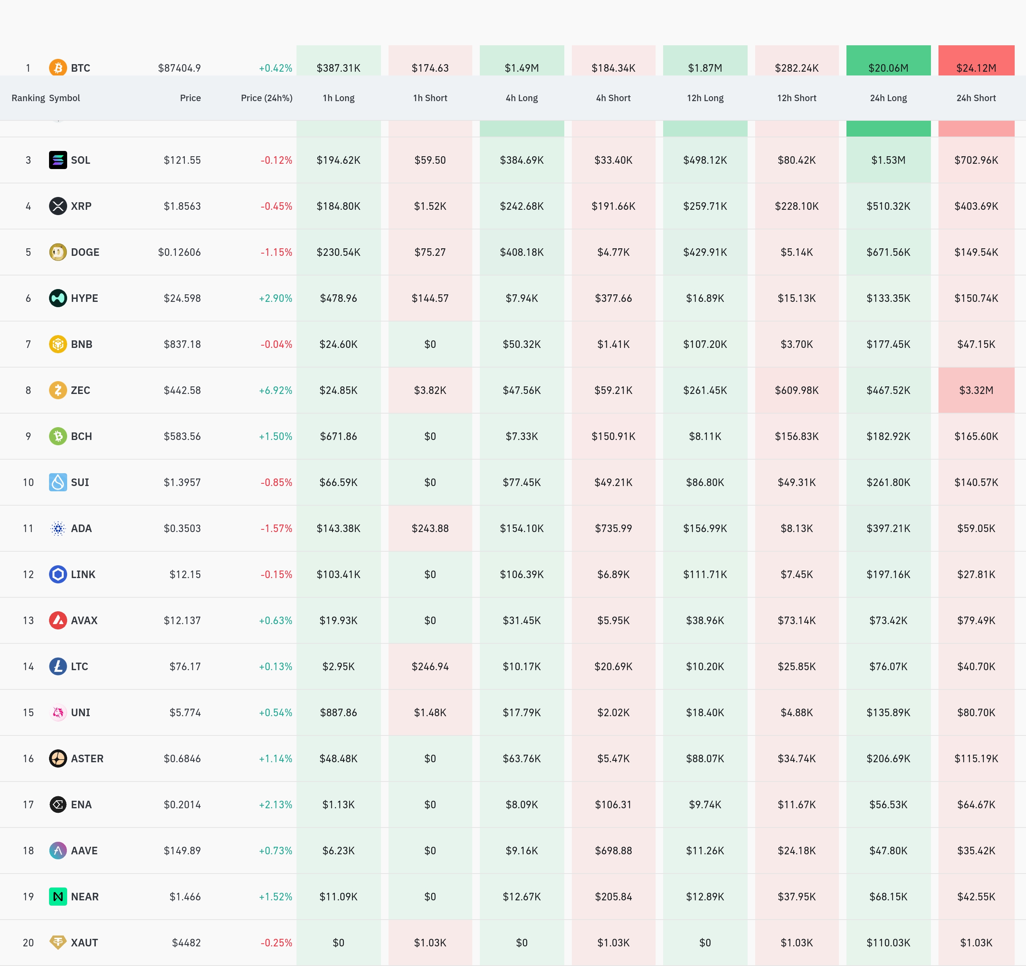
Task: Click the XRP coin icon
Action: point(58,206)
